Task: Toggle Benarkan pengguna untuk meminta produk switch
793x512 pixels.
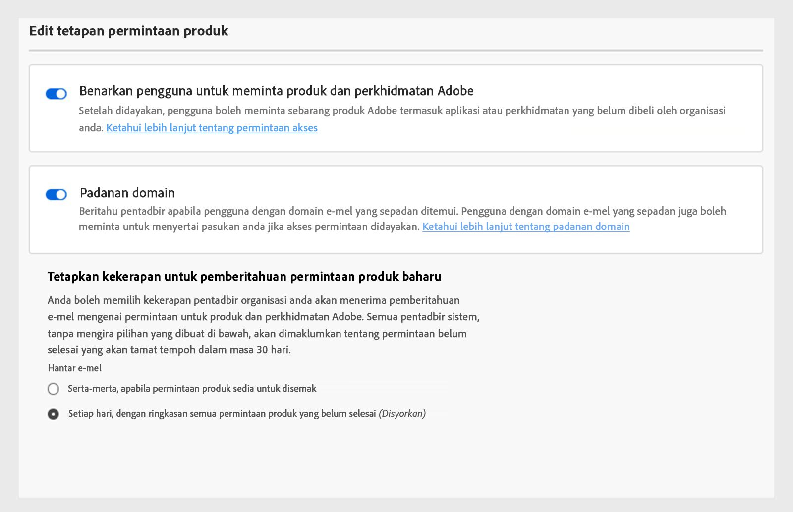Action: click(x=56, y=94)
